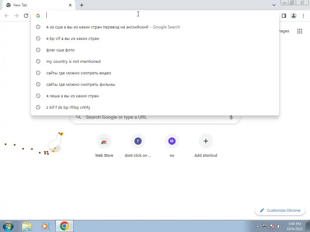The height and width of the screenshot is (232, 310).
Task: Open the Google apps grid
Action: point(299,31)
